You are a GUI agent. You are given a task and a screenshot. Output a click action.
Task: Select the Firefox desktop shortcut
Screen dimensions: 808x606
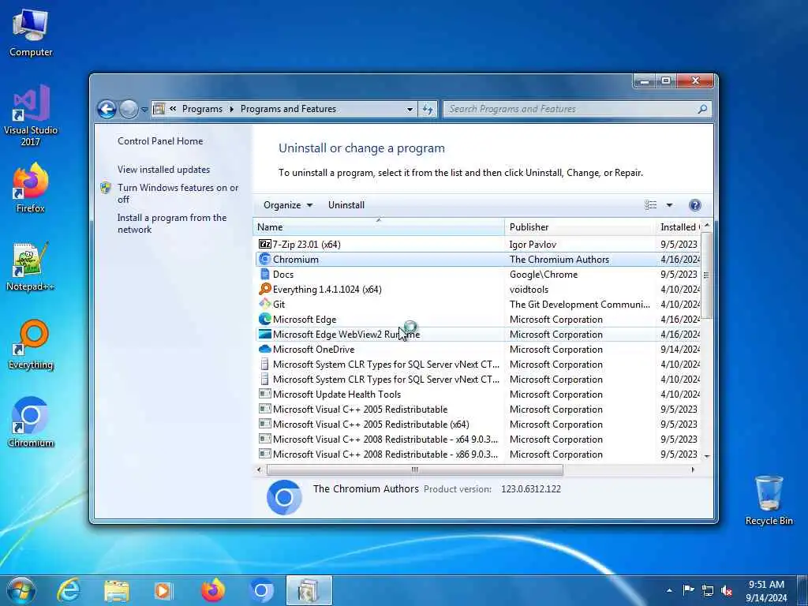31,188
